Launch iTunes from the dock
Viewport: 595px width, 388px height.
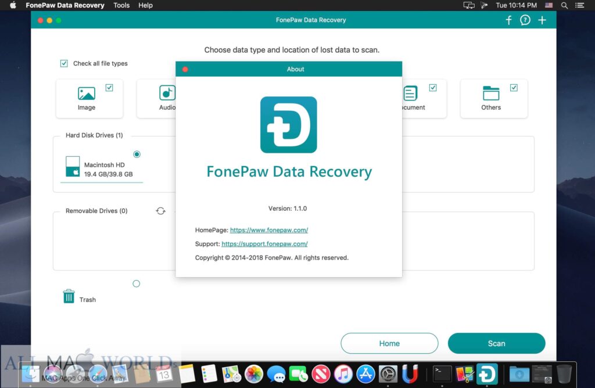(x=343, y=374)
